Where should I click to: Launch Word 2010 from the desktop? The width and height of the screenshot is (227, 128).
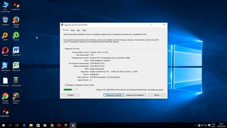point(16,51)
